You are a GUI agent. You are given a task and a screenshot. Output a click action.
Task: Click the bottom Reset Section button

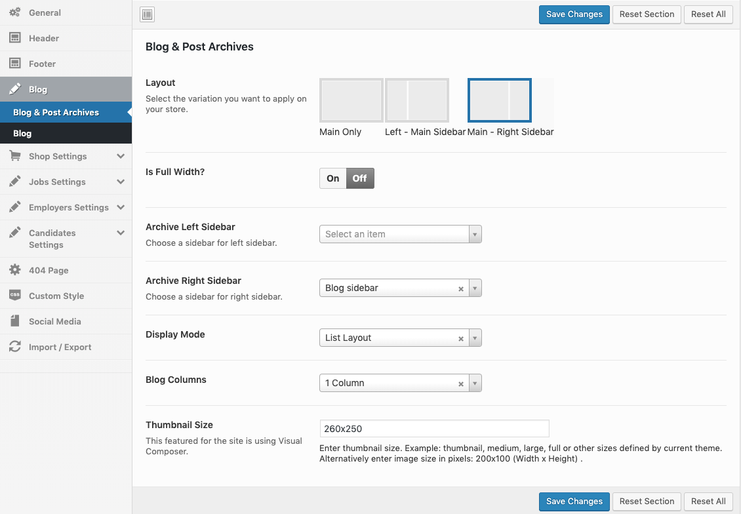[x=647, y=502]
